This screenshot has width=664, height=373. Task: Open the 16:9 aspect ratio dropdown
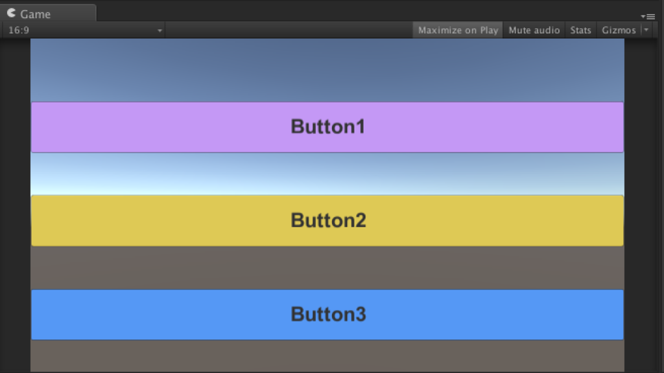(x=84, y=30)
